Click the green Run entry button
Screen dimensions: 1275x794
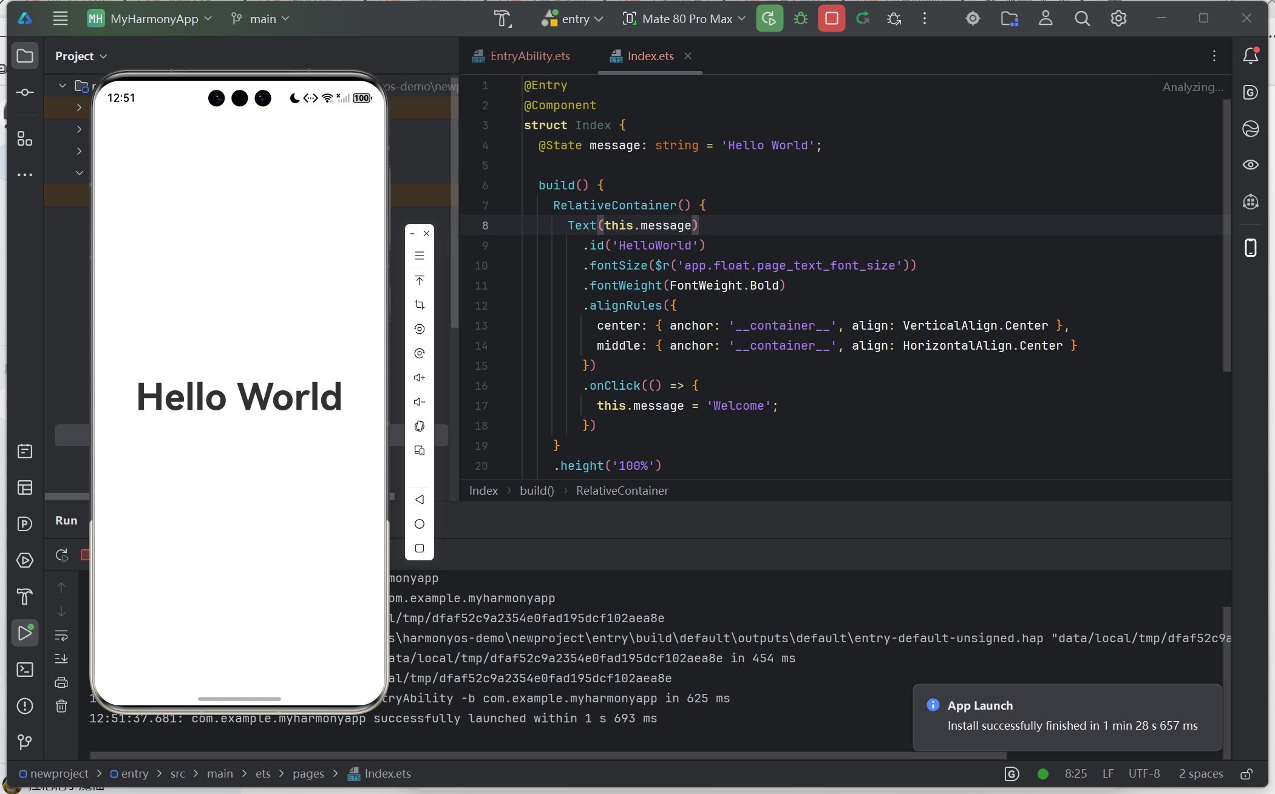[769, 19]
